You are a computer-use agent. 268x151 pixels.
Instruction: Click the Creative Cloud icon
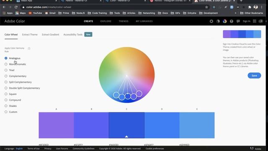point(260,21)
